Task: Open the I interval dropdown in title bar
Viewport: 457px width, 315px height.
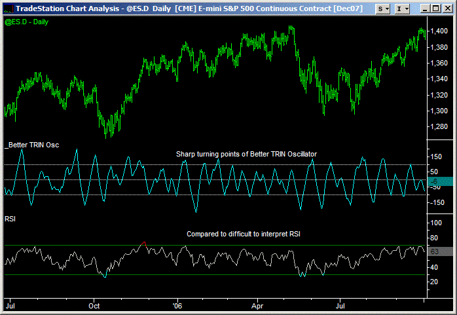Action: pos(402,9)
